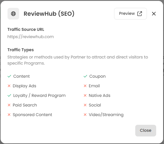Click the red cross beside Native Ads
164x144 pixels.
point(85,95)
